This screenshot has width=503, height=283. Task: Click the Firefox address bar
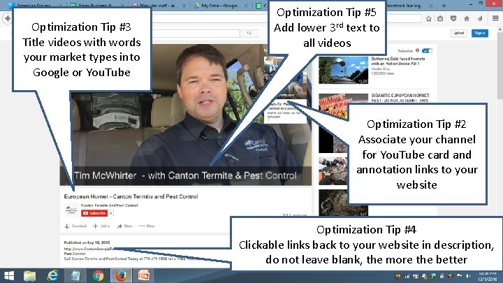[286, 19]
